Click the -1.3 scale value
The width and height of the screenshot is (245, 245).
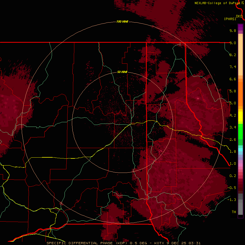click(232, 200)
